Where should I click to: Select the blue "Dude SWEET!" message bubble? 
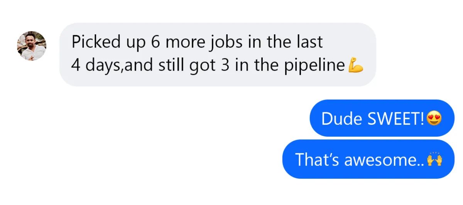[x=382, y=118]
